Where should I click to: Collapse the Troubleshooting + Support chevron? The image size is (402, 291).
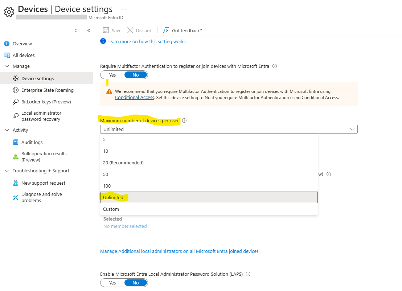click(x=7, y=171)
